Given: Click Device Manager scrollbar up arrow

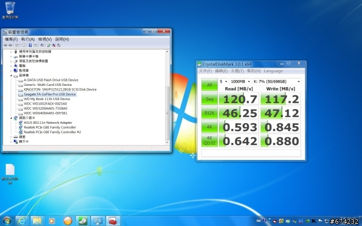Looking at the screenshot, I should pos(167,51).
